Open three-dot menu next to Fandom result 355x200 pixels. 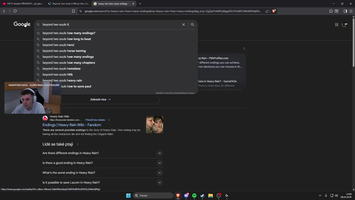tap(109, 120)
